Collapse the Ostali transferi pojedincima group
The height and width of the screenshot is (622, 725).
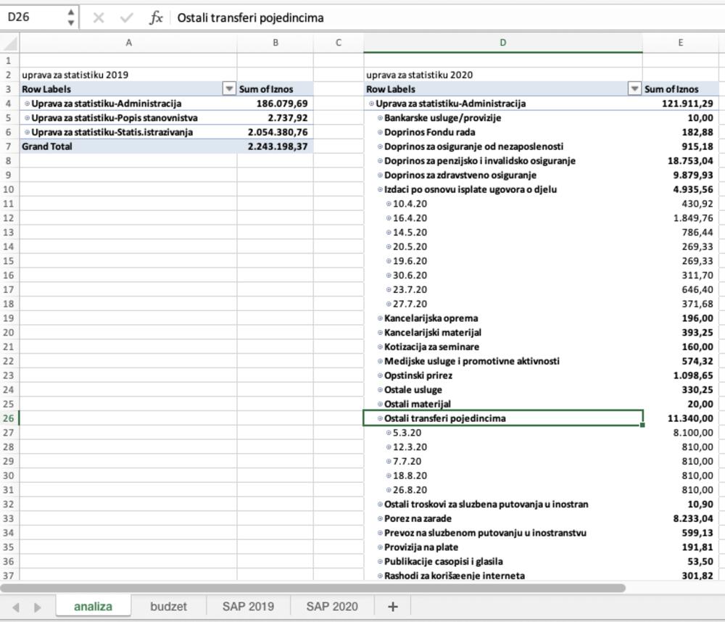click(380, 418)
